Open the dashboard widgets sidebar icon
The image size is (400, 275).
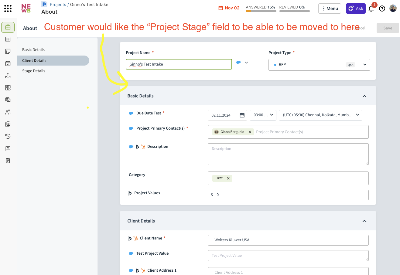pyautogui.click(x=8, y=88)
